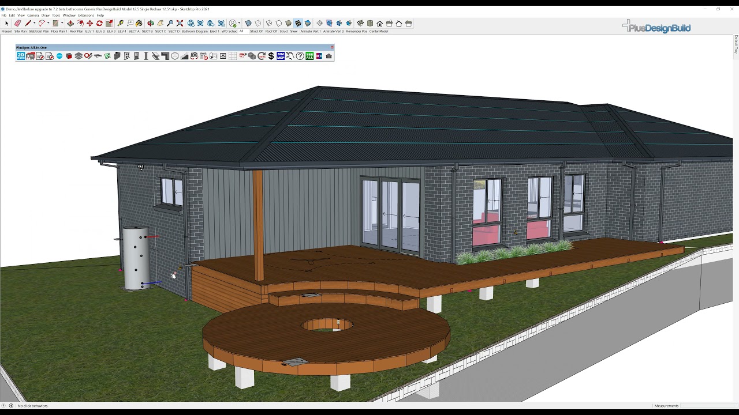739x415 pixels.
Task: Expand the Shape tool dropdown arrow
Action: click(62, 24)
